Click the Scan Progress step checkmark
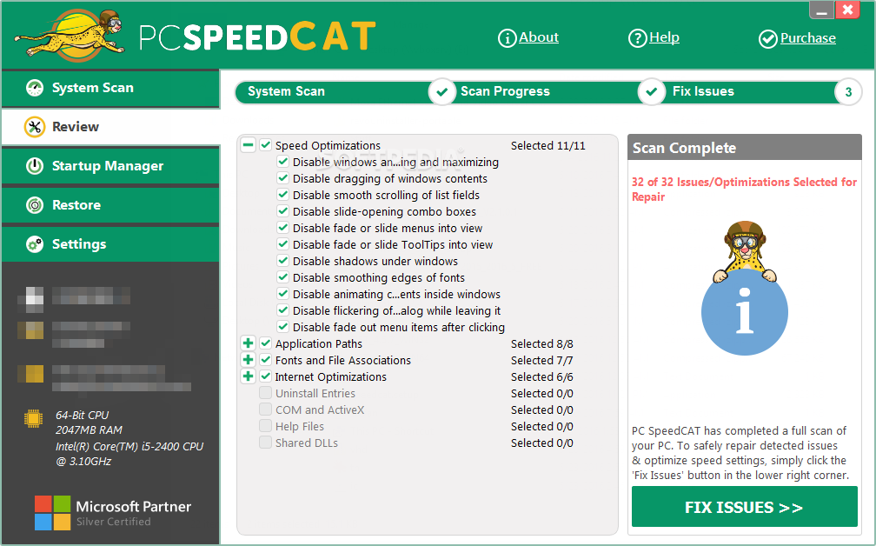This screenshot has width=876, height=546. tap(652, 91)
